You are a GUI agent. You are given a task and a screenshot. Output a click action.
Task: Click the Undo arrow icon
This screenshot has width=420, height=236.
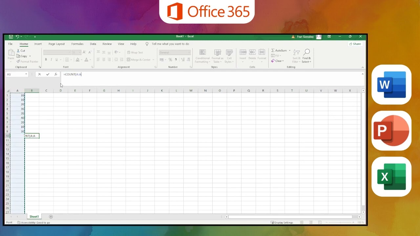point(17,37)
